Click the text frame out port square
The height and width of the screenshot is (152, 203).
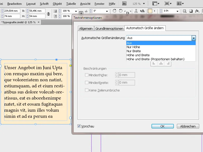(x=71, y=118)
